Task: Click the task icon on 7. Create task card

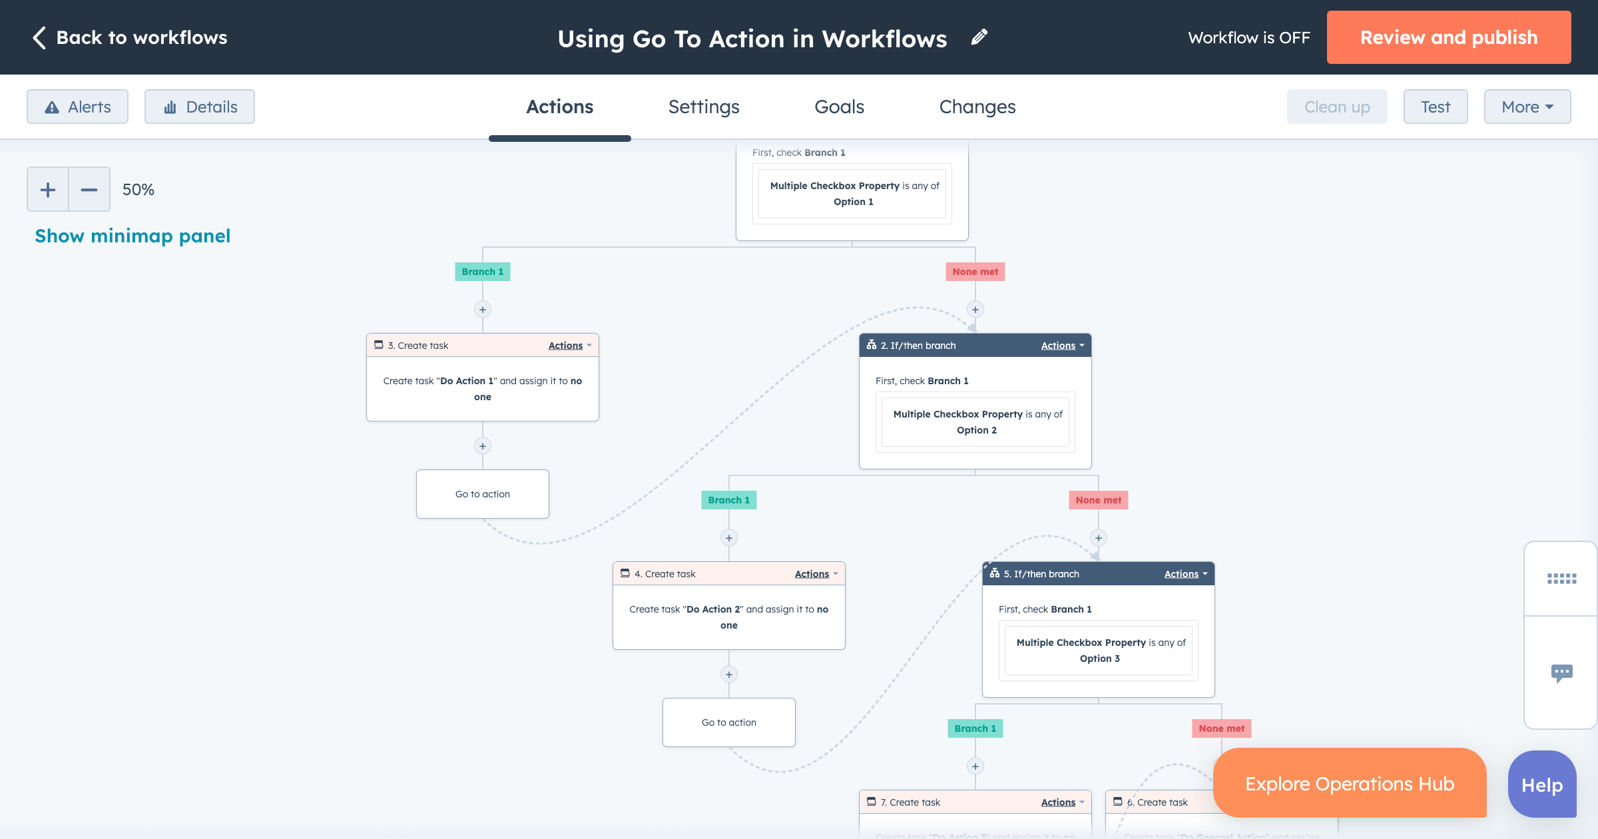Action: 871,802
